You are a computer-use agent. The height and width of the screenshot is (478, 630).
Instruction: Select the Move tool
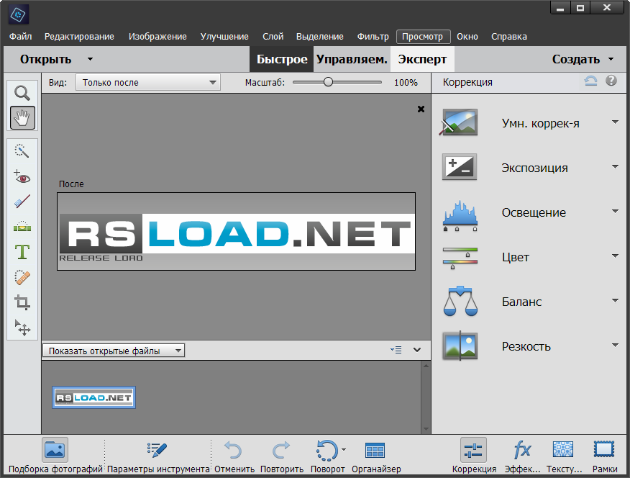(22, 328)
